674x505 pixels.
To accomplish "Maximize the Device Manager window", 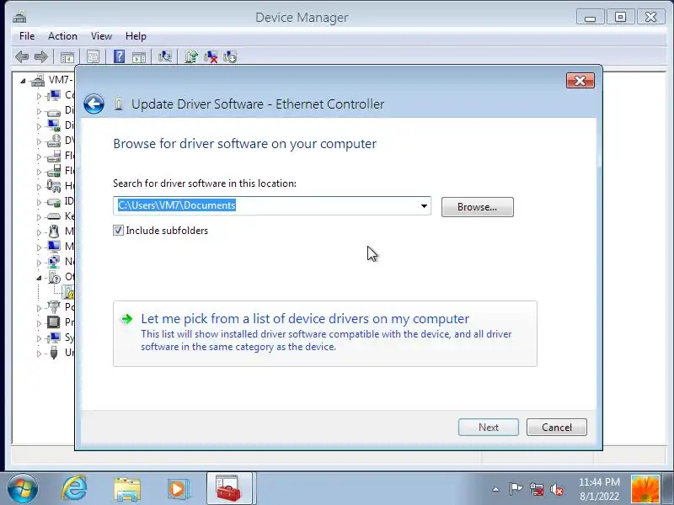I will point(620,17).
